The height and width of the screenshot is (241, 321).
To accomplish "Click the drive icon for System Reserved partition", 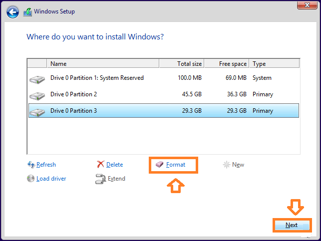I will point(37,79).
